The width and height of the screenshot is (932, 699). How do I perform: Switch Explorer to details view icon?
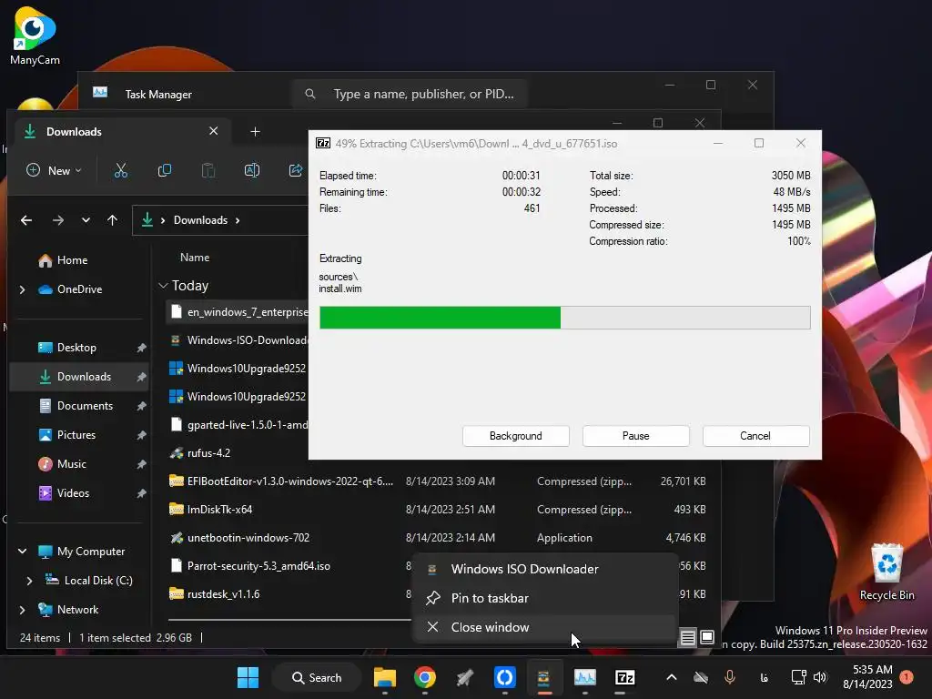[x=688, y=638]
